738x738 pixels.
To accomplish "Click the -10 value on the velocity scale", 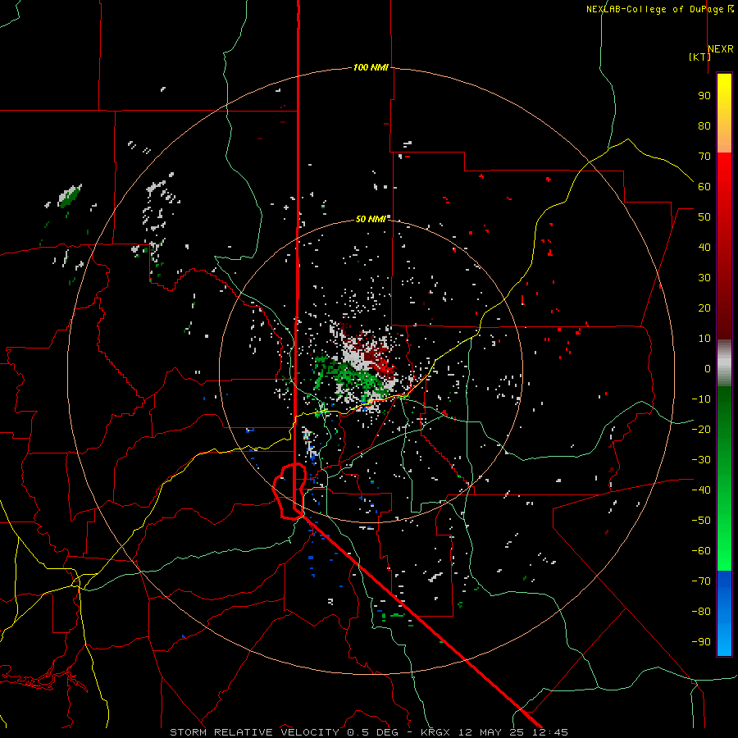I will [x=701, y=399].
